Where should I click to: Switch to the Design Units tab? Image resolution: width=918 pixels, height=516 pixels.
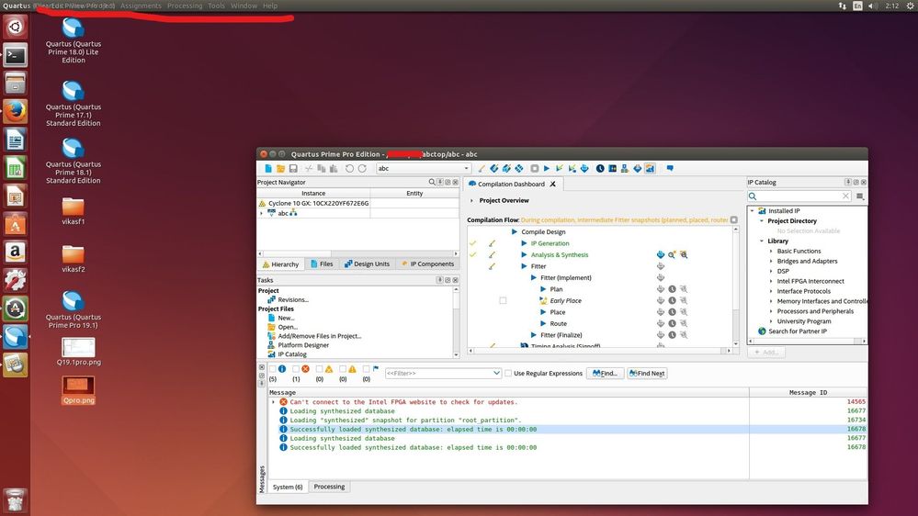pos(366,264)
